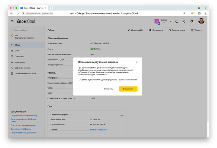Image resolution: width=217 pixels, height=148 pixels.
Task: Open the hamburger menu next to Yandex Cloud
Action: tap(12, 21)
